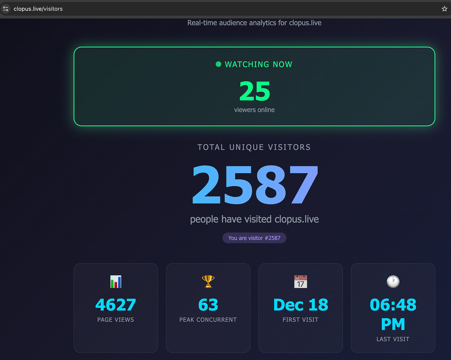Click the site settings icon in address bar

(6, 9)
